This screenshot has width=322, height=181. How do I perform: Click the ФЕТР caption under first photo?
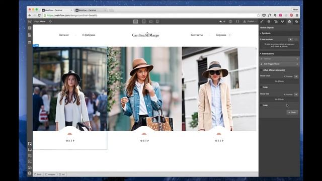[x=70, y=141]
